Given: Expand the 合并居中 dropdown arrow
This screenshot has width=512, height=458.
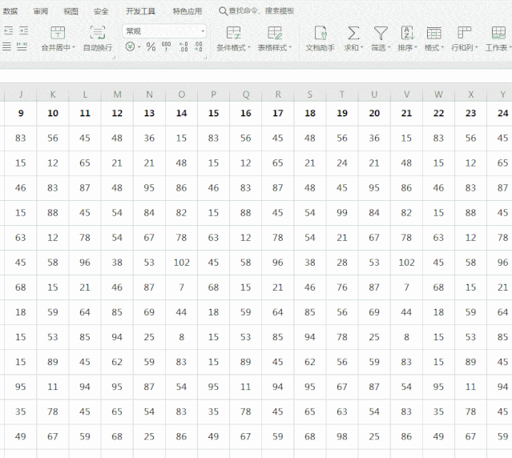Looking at the screenshot, I should coord(74,47).
